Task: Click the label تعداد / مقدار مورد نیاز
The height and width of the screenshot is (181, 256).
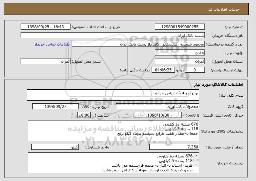Action: tap(225, 147)
